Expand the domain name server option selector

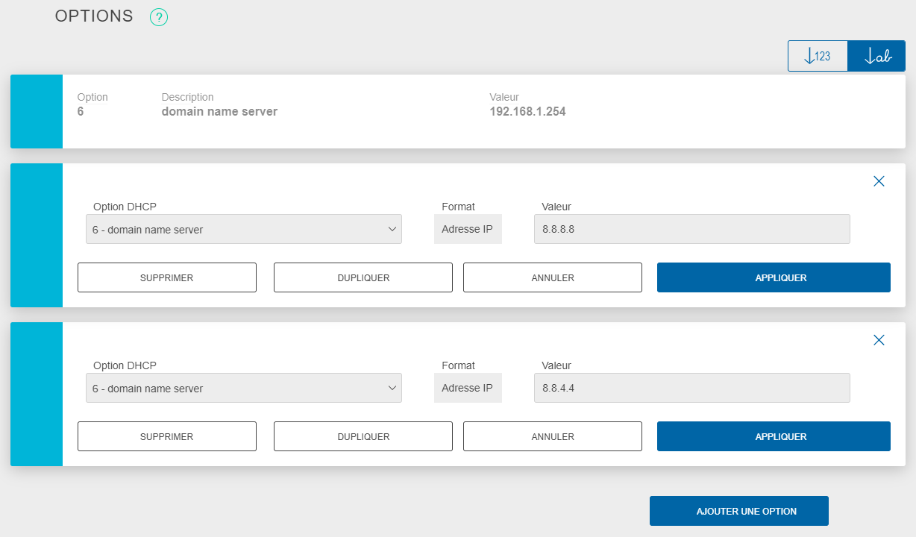393,229
